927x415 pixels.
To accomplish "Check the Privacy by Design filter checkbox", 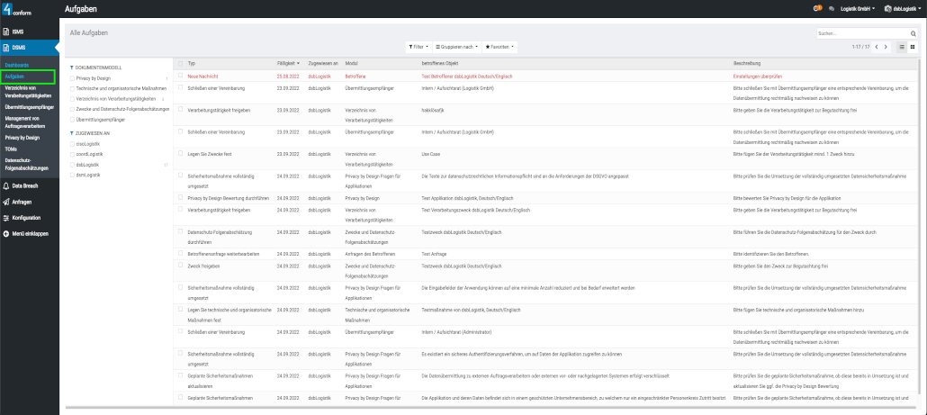I will [x=73, y=79].
